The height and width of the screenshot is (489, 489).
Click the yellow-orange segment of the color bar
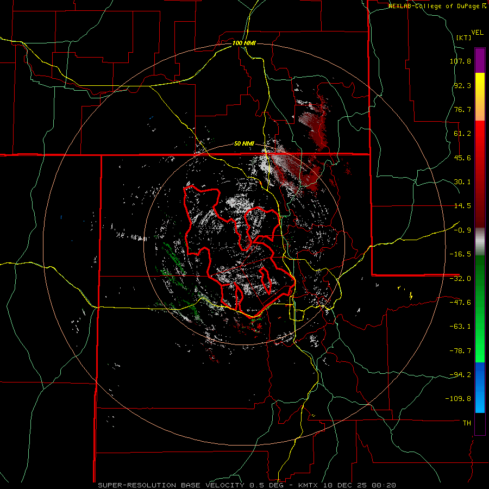480,97
